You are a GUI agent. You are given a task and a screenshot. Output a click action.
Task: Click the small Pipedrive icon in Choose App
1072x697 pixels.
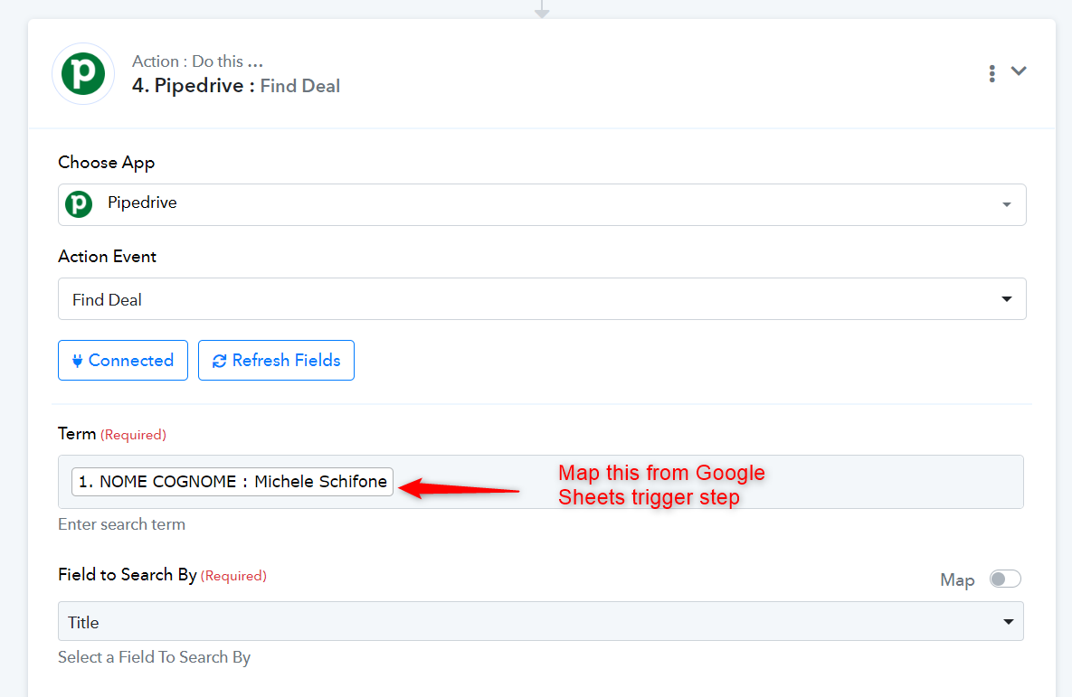pos(79,203)
